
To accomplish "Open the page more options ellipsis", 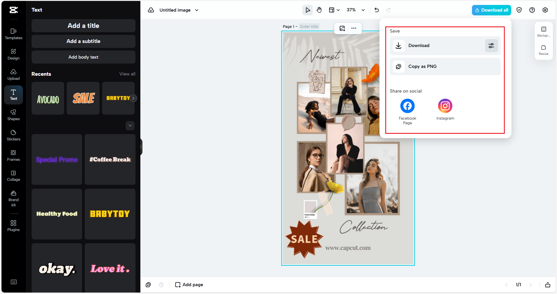I will pyautogui.click(x=354, y=28).
